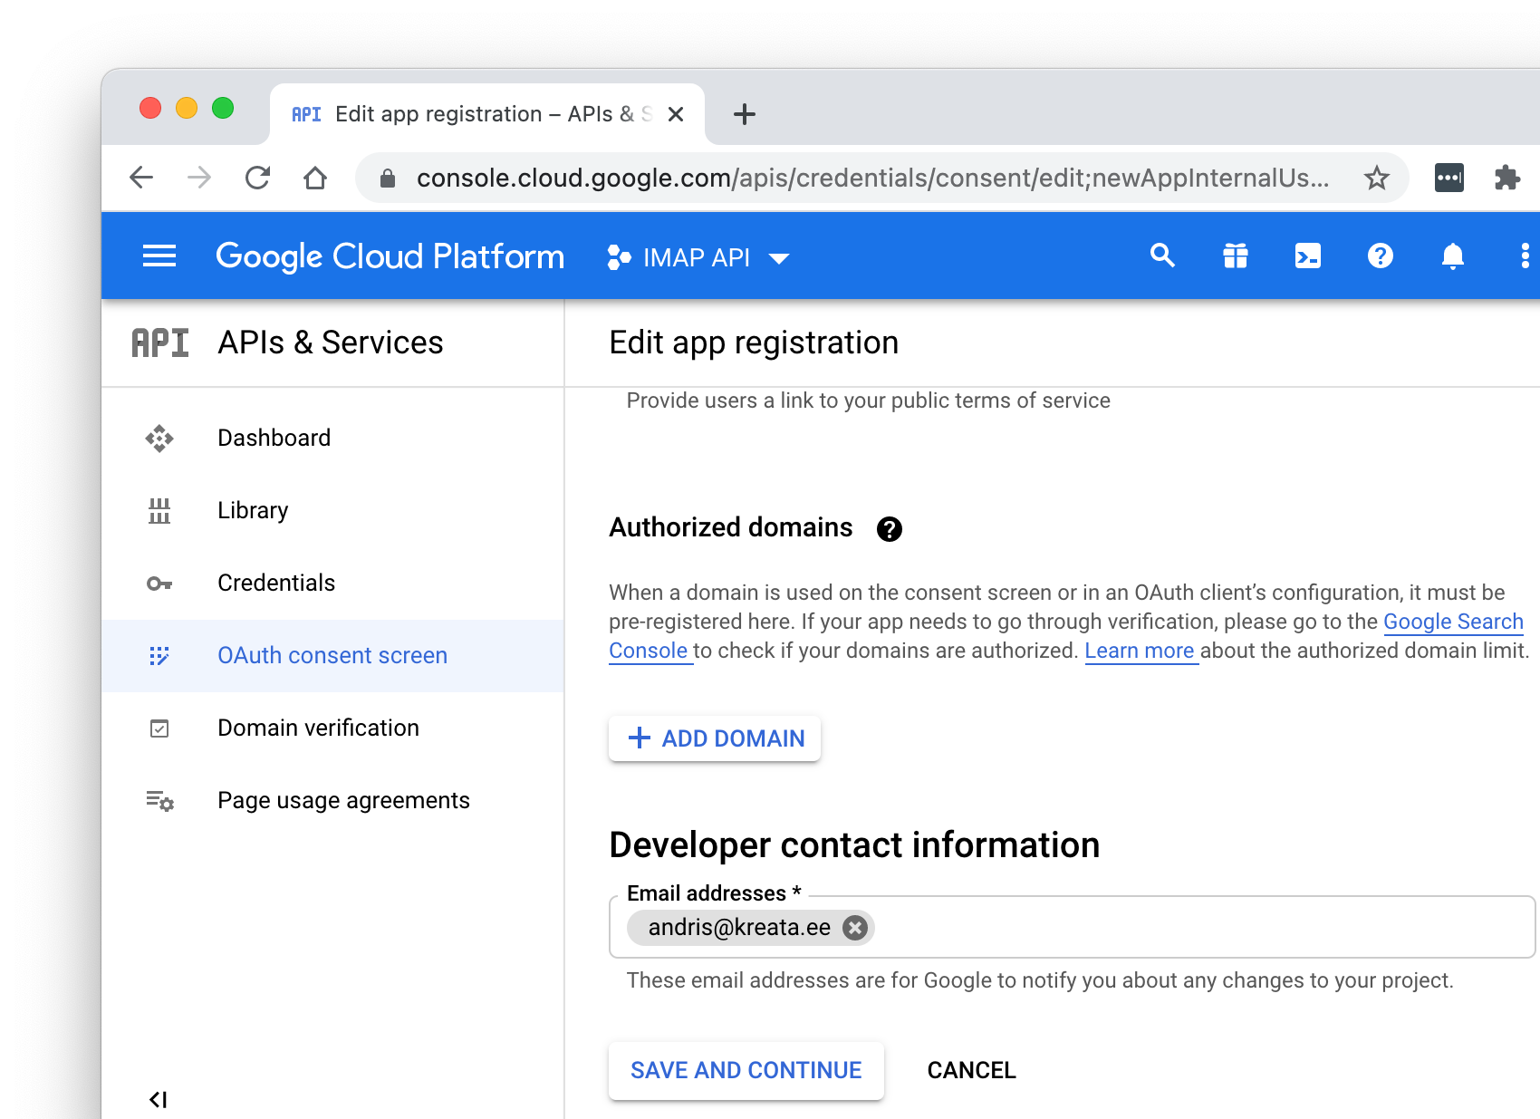Open the hamburger navigation menu

pyautogui.click(x=159, y=256)
